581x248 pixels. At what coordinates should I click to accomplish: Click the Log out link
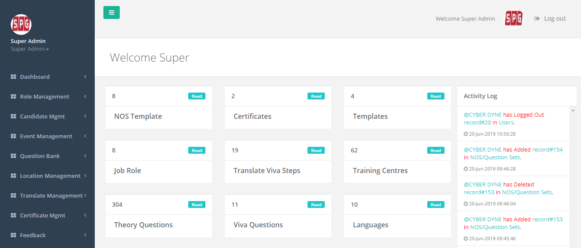tap(555, 19)
